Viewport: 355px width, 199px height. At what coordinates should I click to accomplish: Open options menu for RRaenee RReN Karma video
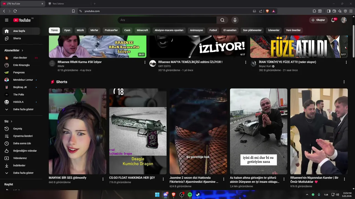tap(145, 62)
